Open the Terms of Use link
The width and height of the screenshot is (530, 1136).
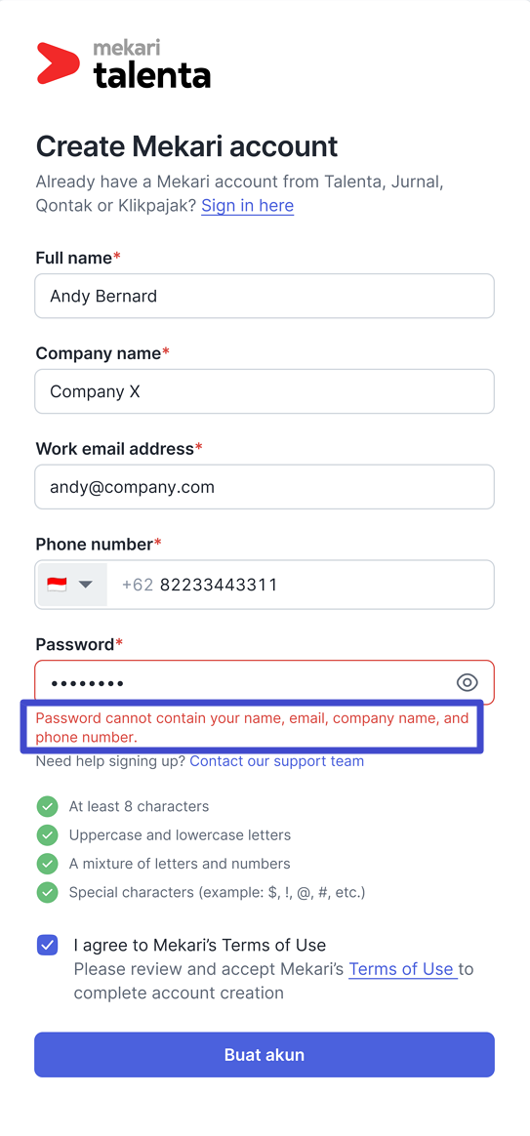coord(402,969)
